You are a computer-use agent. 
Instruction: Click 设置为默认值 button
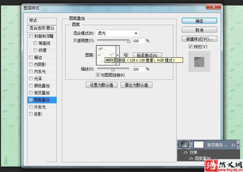102,85
